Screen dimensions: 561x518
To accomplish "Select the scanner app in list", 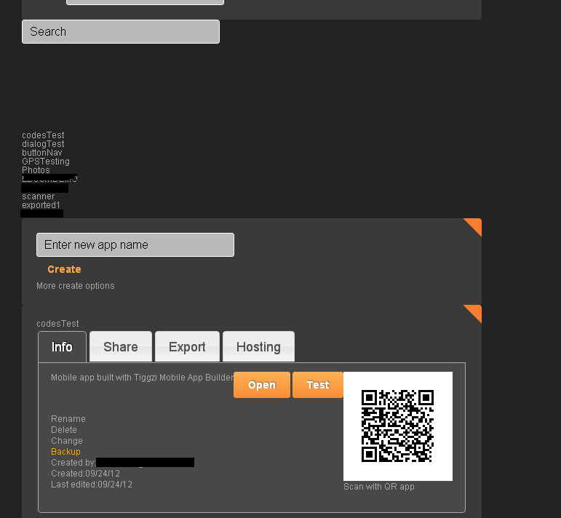I will coord(38,196).
